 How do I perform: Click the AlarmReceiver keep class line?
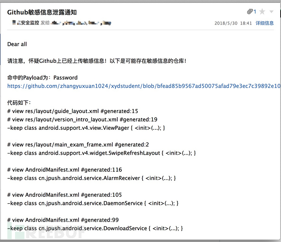92,178
